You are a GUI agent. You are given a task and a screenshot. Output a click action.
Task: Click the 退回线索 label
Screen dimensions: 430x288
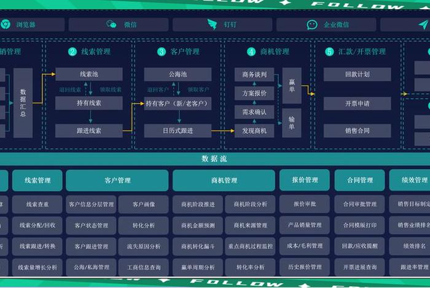click(70, 89)
